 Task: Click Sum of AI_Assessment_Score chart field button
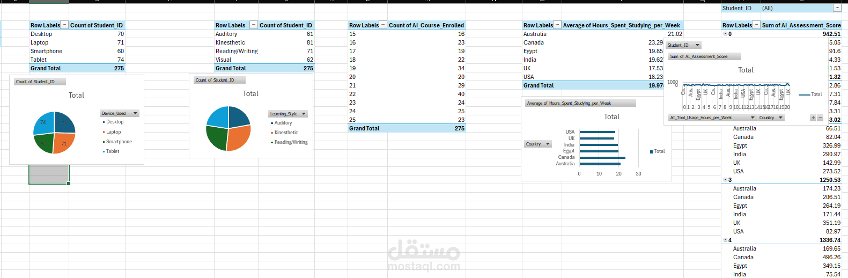coord(704,56)
